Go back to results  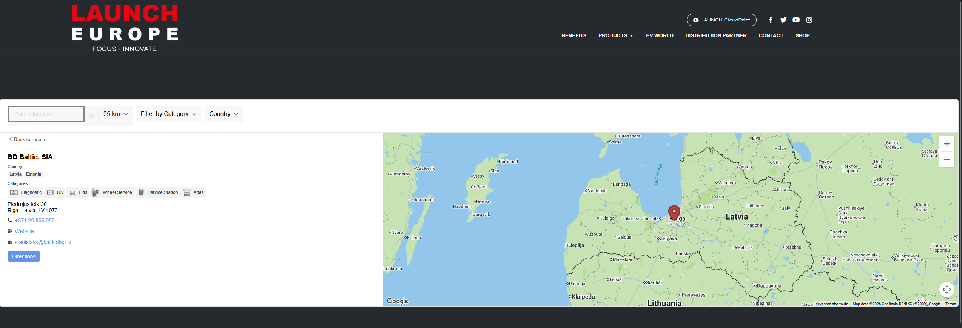pyautogui.click(x=27, y=139)
